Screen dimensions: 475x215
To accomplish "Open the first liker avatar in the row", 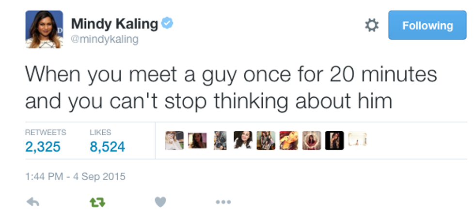I will (x=174, y=140).
